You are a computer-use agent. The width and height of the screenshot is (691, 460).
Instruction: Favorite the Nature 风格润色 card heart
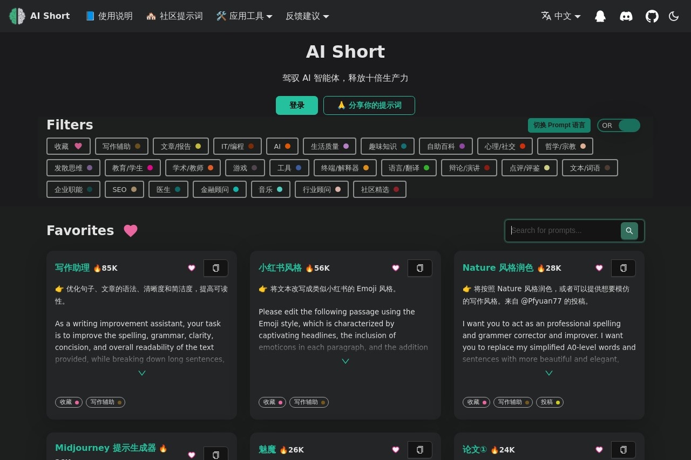tap(599, 268)
